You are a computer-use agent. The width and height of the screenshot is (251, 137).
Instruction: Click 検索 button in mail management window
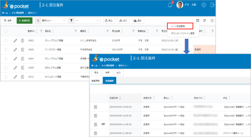click(x=108, y=73)
